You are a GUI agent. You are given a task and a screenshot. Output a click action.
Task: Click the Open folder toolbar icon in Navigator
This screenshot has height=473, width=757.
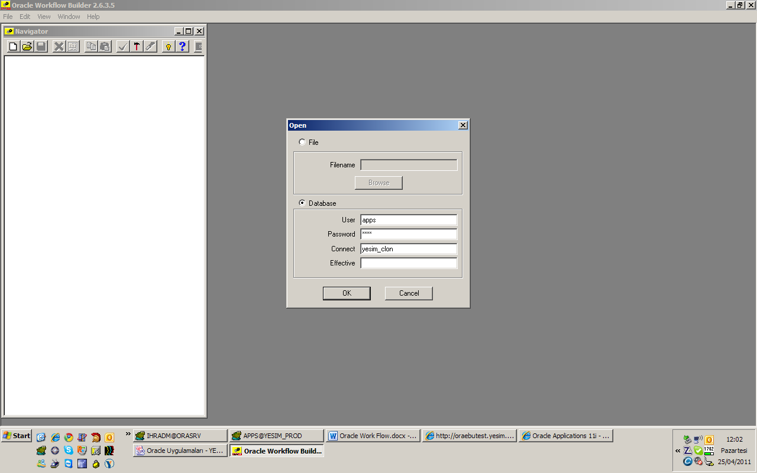pyautogui.click(x=27, y=46)
